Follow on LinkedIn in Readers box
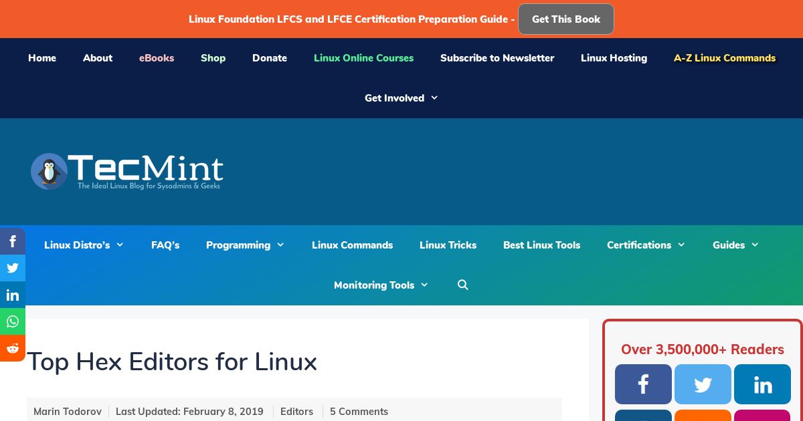Viewport: 803px width, 421px height. pos(762,384)
